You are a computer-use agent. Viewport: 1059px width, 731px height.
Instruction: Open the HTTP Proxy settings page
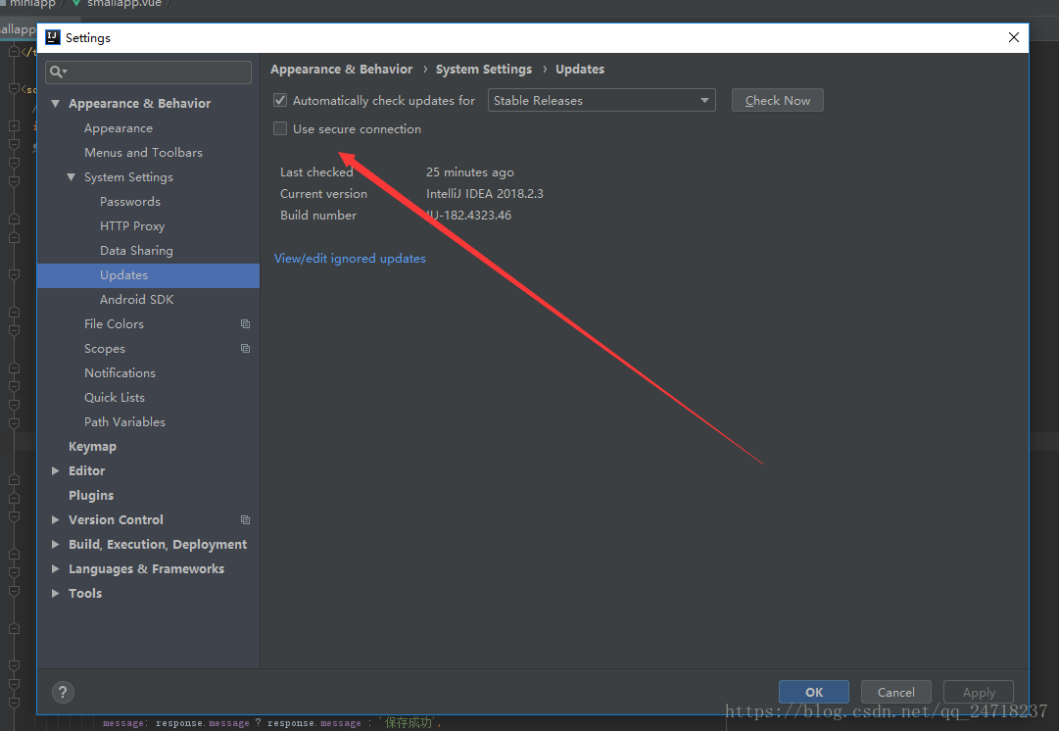[x=131, y=225]
